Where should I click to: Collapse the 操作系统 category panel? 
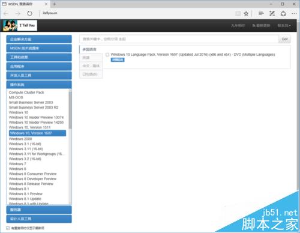click(39, 85)
